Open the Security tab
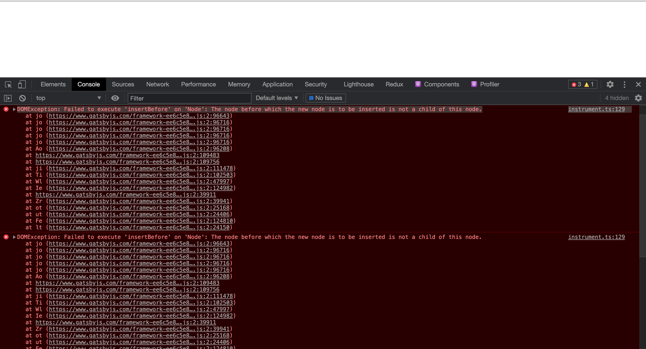 click(316, 84)
